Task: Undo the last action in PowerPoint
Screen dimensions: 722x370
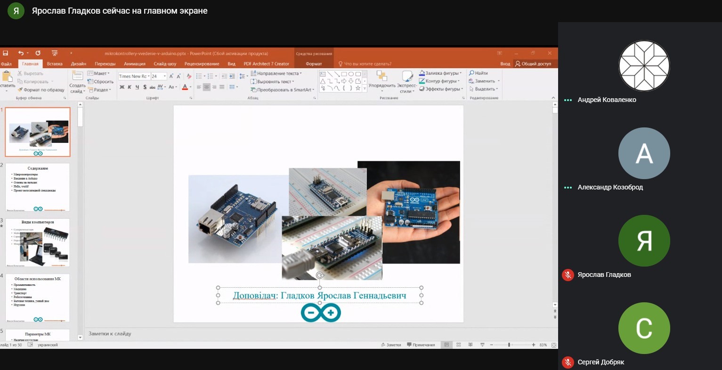Action: tap(21, 53)
